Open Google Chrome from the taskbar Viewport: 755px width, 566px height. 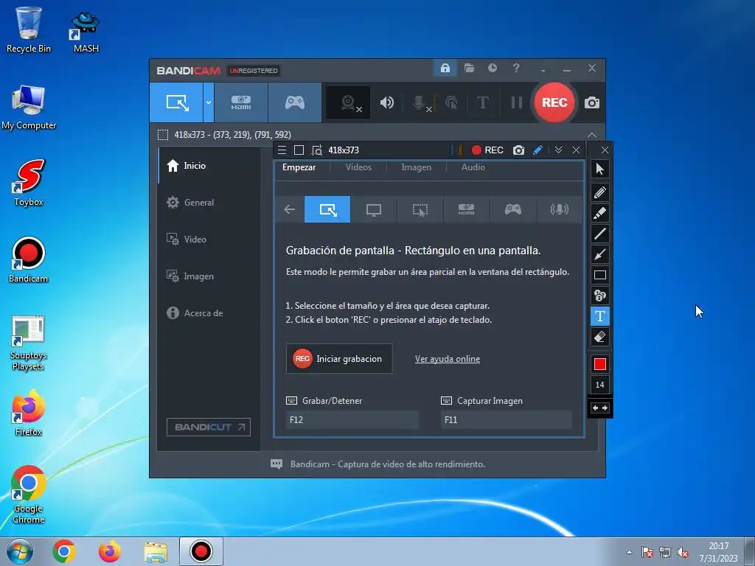(63, 551)
